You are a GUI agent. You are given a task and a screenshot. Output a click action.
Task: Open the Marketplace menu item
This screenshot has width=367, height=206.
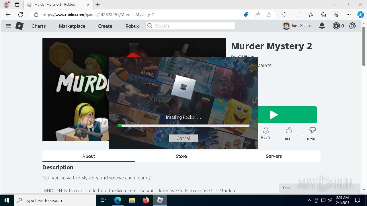coord(72,26)
